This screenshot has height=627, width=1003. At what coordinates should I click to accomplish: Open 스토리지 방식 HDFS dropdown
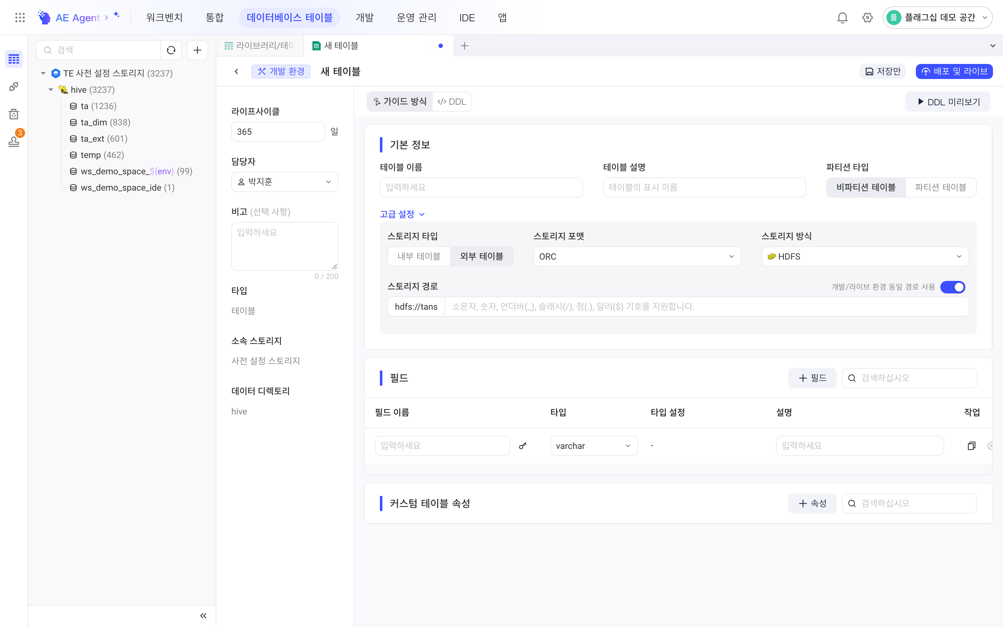[865, 256]
